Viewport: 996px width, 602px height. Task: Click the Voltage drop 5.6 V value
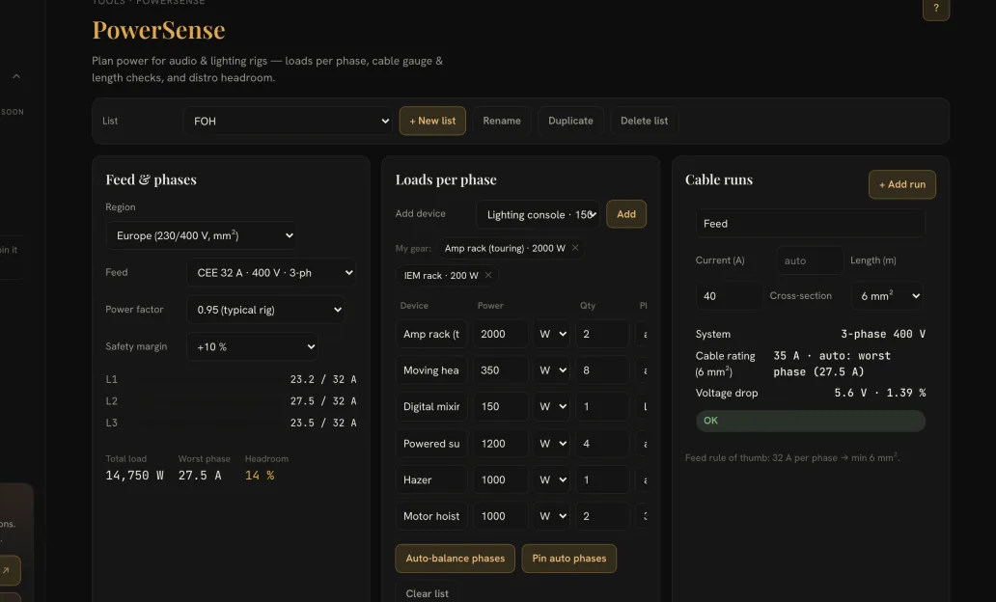(880, 393)
